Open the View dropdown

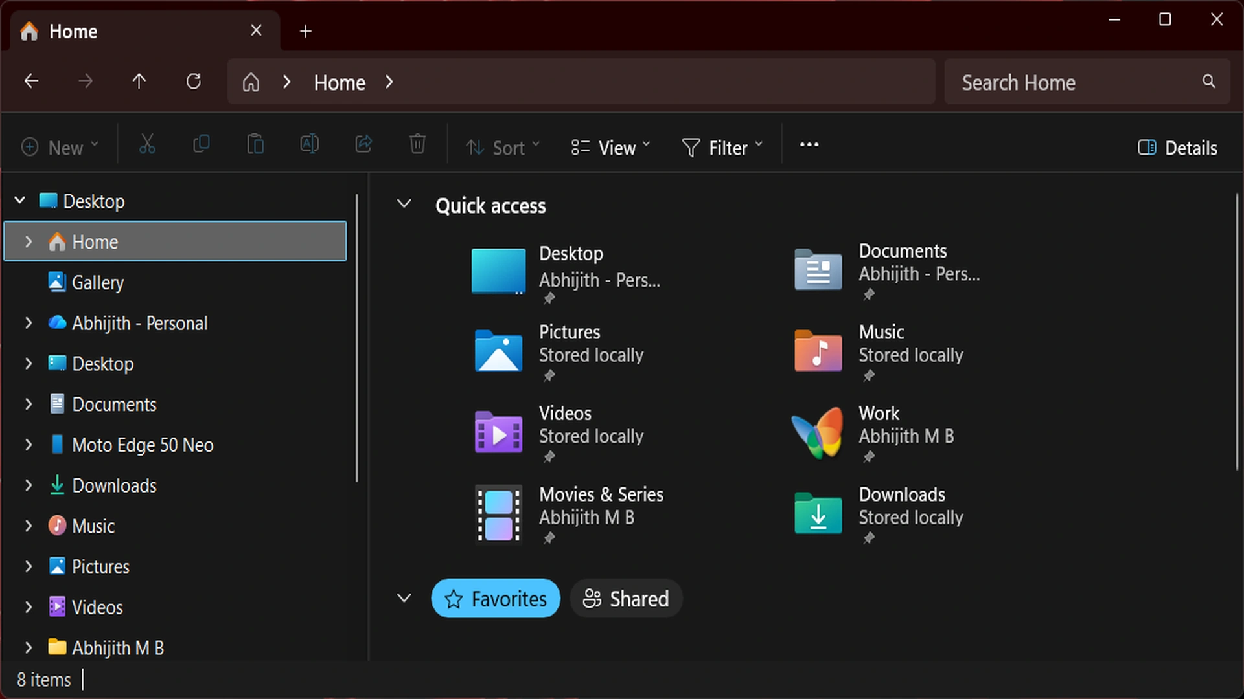point(609,148)
